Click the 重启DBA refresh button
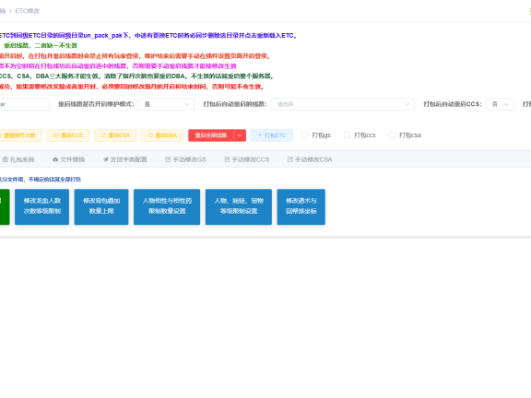Image resolution: width=531 pixels, height=398 pixels. point(162,135)
